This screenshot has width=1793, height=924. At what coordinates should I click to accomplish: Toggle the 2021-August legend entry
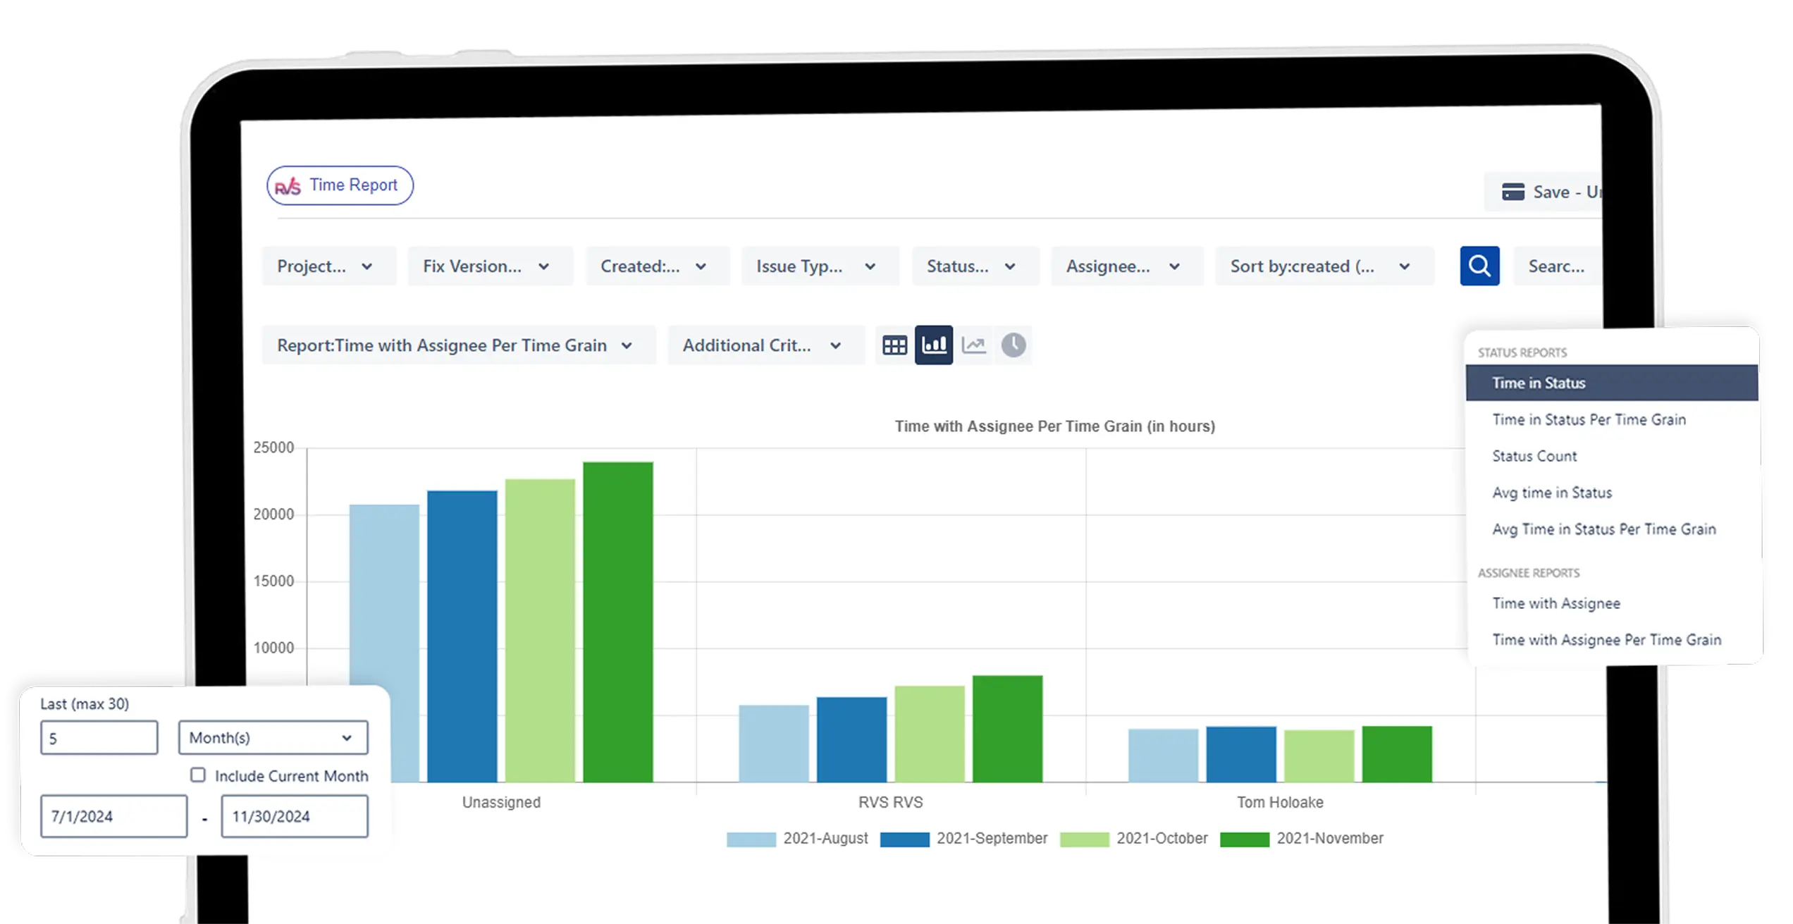tap(796, 838)
